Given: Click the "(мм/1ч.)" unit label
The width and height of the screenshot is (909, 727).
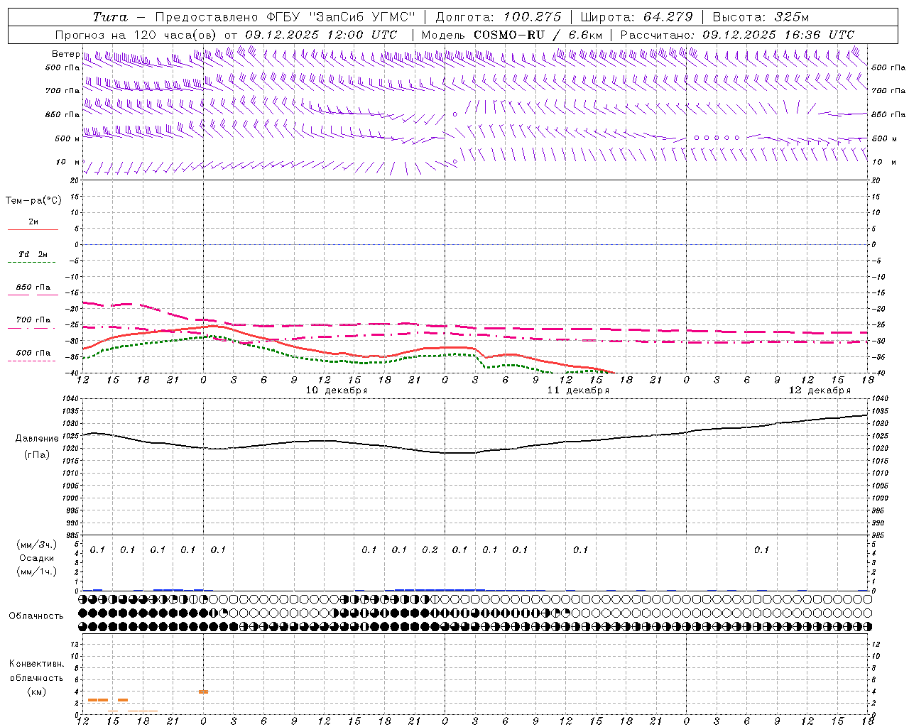Looking at the screenshot, I should [x=36, y=572].
